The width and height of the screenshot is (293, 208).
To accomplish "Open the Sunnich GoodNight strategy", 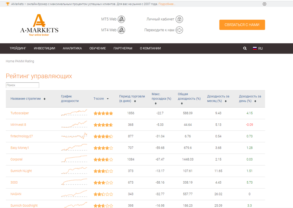I will coord(24,206).
